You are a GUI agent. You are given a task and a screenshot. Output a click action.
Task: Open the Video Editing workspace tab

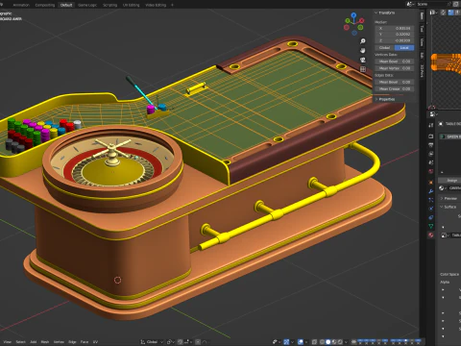[x=156, y=5]
